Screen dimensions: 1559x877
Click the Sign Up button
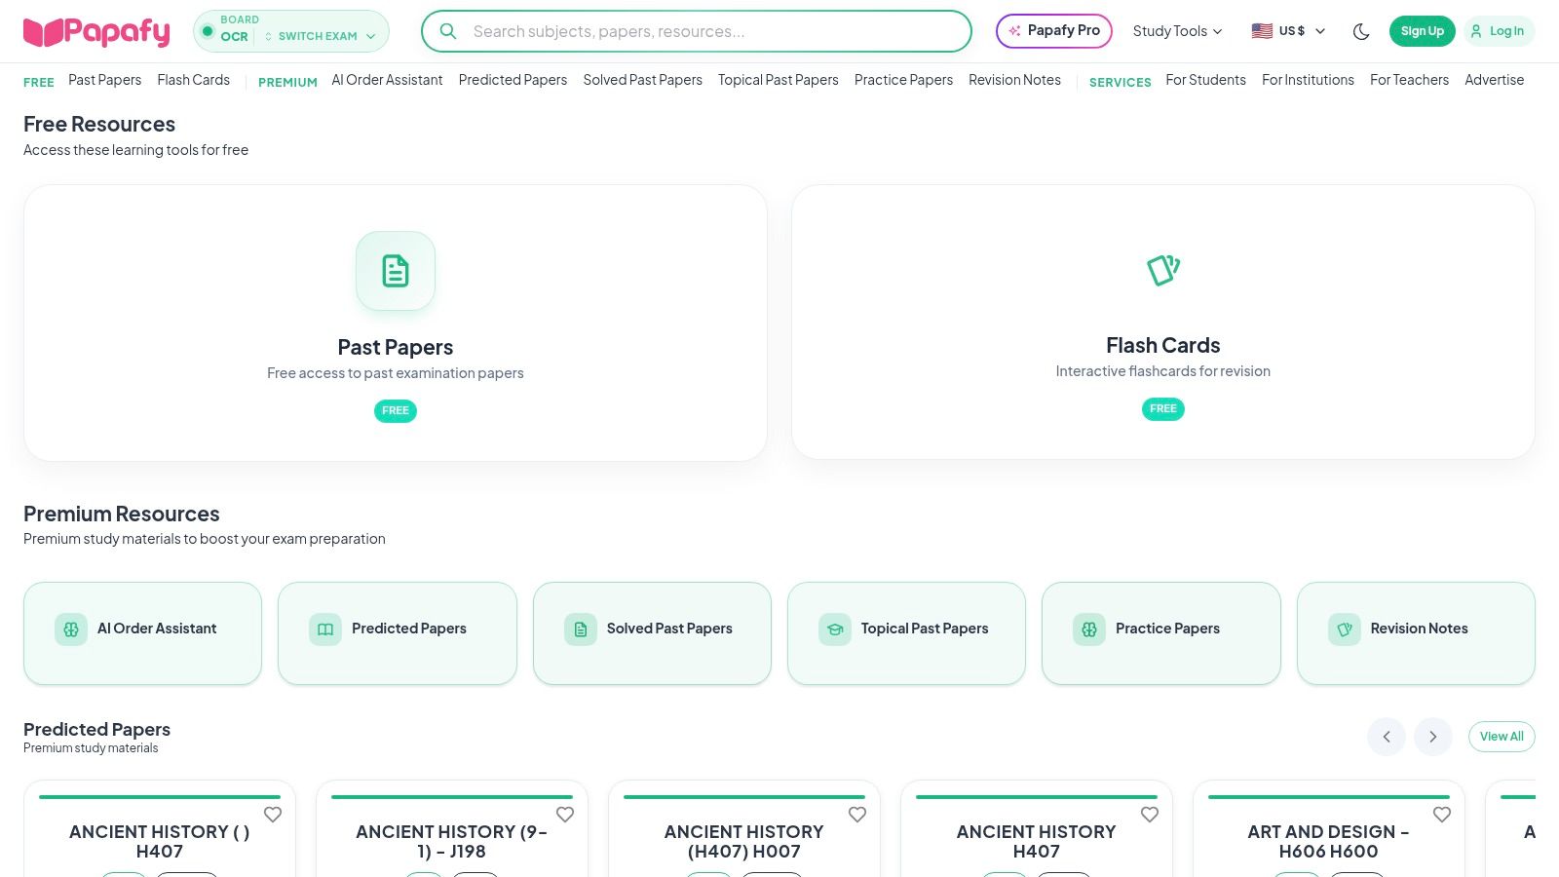(x=1423, y=31)
